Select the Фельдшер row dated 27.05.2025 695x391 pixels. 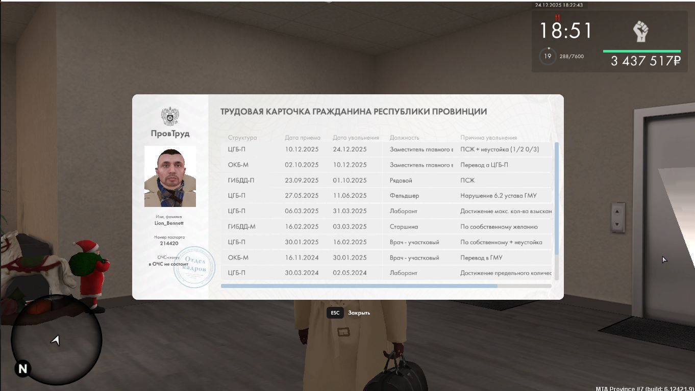point(388,196)
